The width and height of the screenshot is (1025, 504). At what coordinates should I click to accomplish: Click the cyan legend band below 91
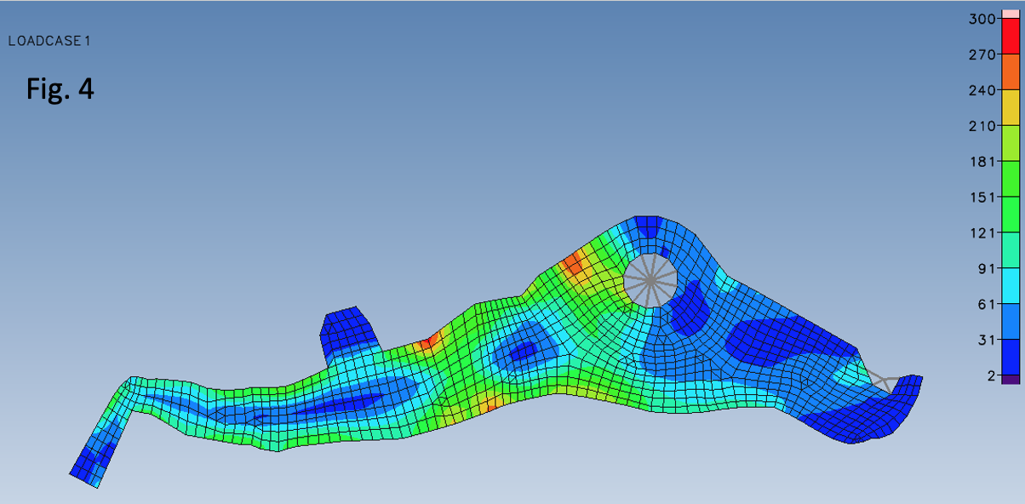(1010, 285)
